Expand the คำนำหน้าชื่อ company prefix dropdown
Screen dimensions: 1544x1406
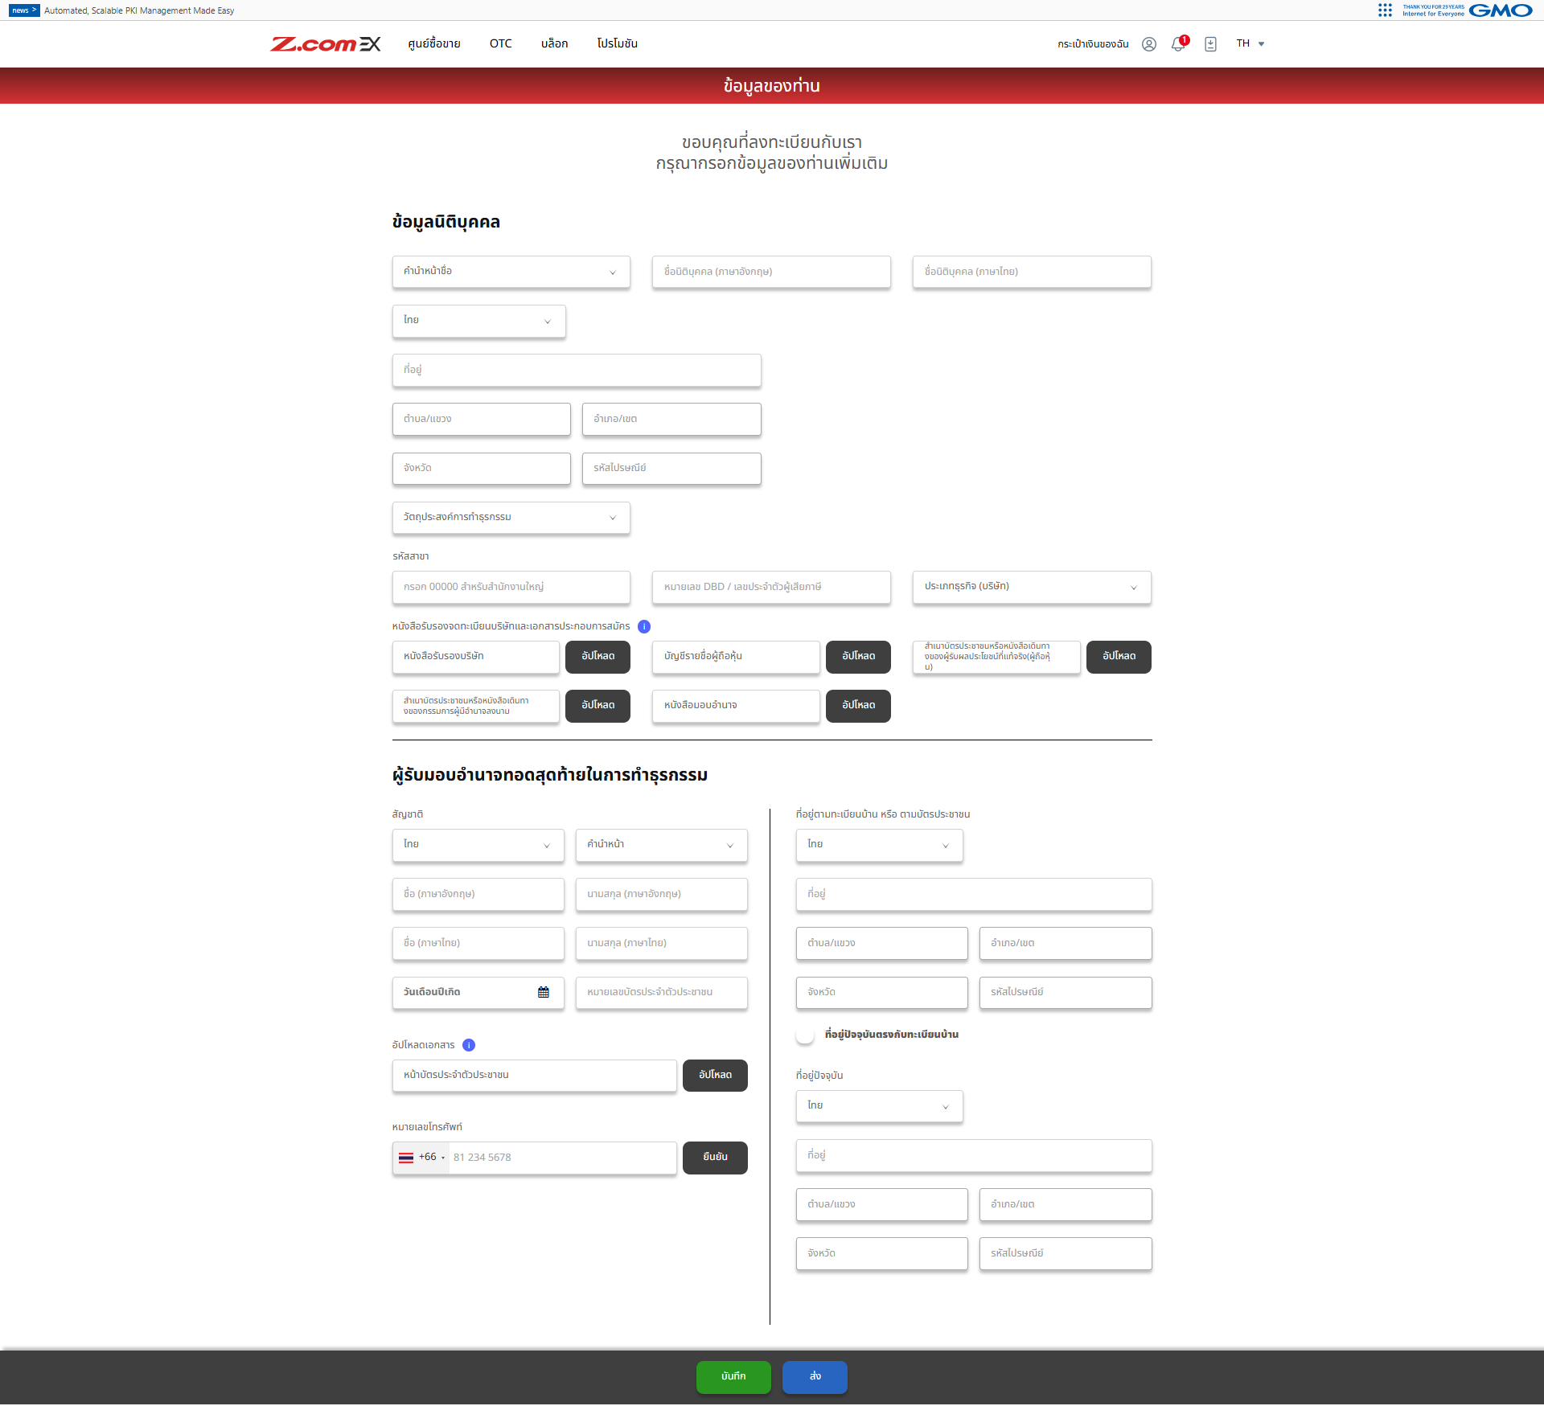click(x=511, y=272)
